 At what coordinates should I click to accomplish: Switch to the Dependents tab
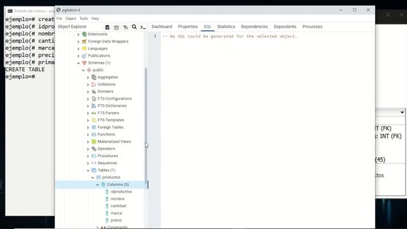(x=285, y=27)
